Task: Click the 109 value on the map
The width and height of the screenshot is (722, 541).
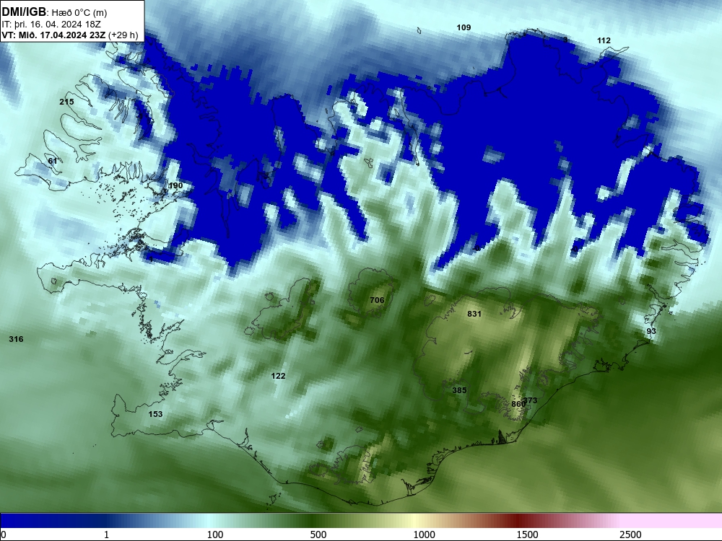Action: (464, 27)
